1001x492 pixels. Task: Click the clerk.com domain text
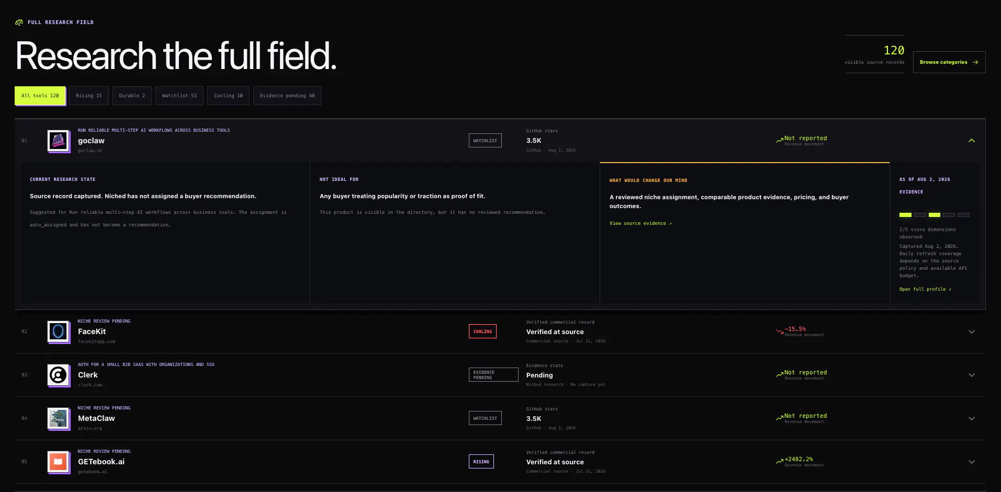pyautogui.click(x=90, y=385)
